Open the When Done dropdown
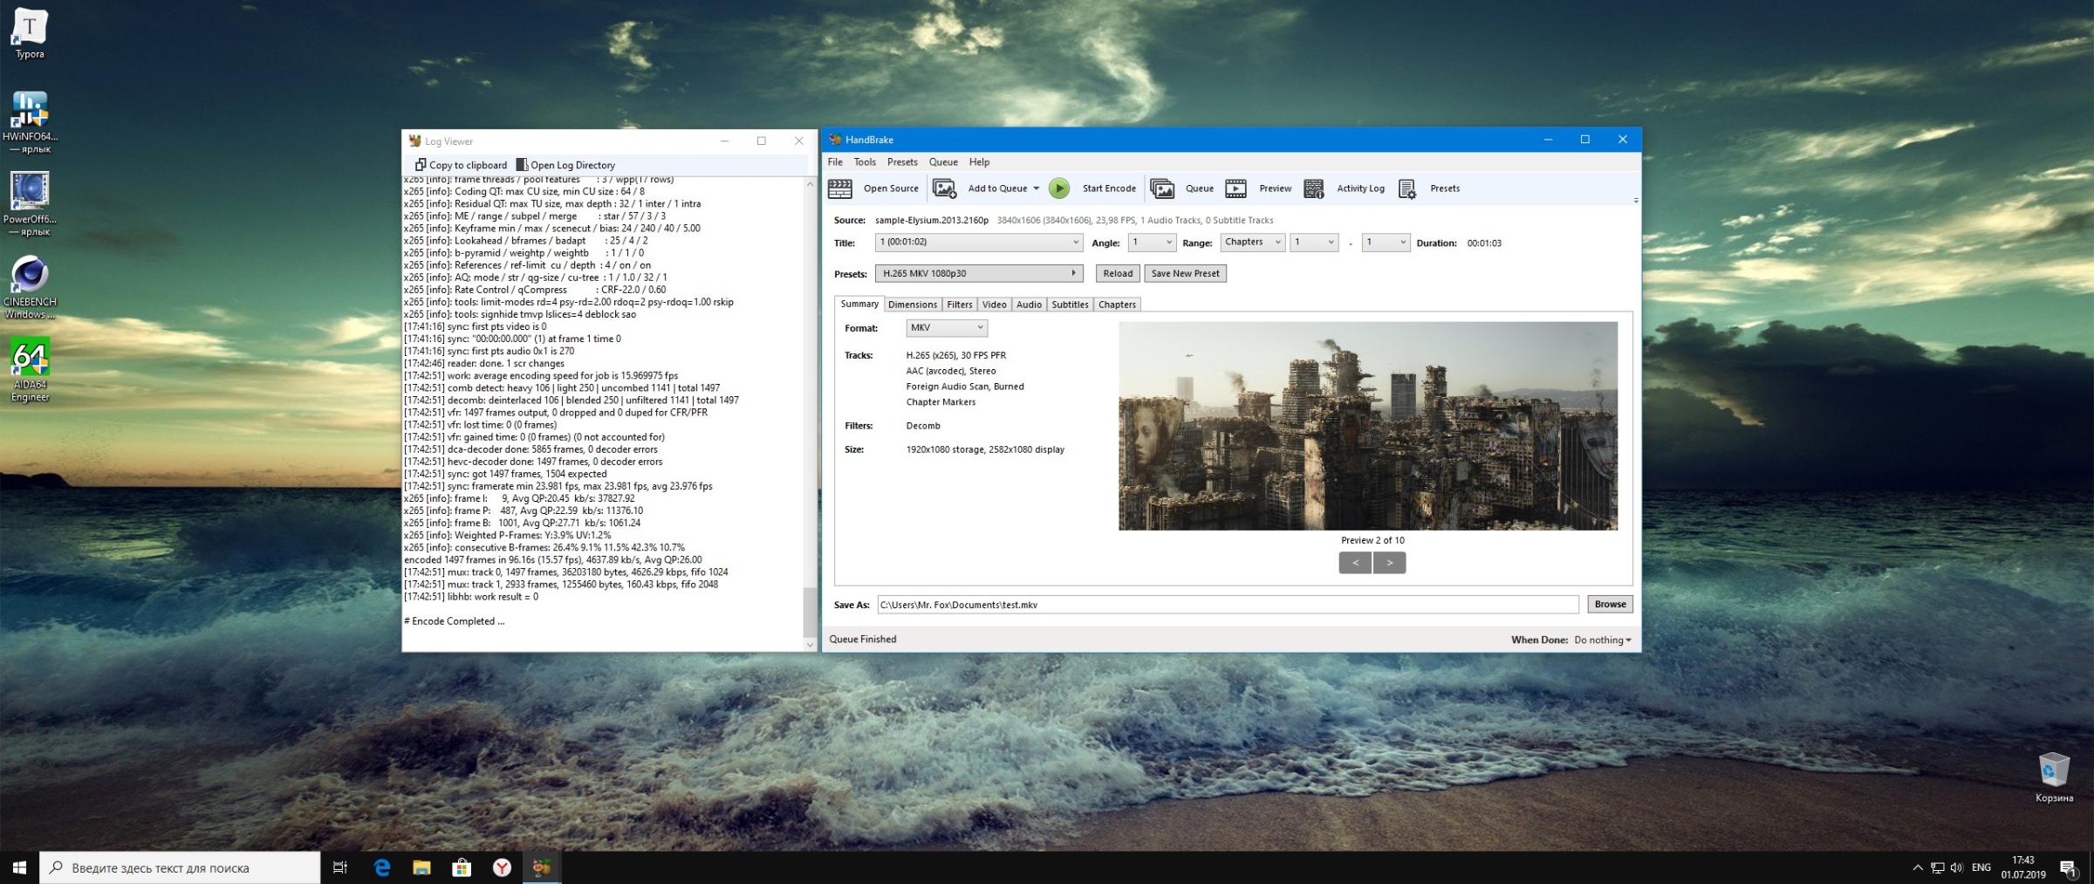The height and width of the screenshot is (884, 2094). pos(1602,640)
